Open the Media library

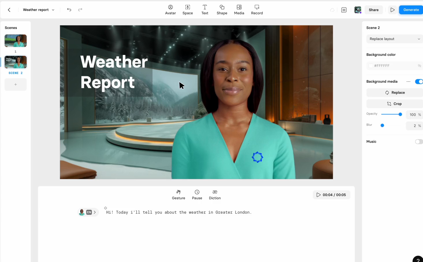coord(239,10)
